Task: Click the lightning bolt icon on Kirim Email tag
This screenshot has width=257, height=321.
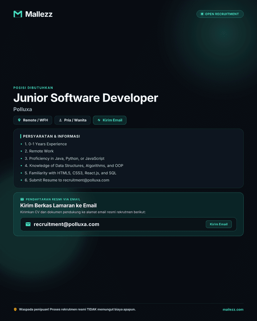Action: (x=99, y=120)
